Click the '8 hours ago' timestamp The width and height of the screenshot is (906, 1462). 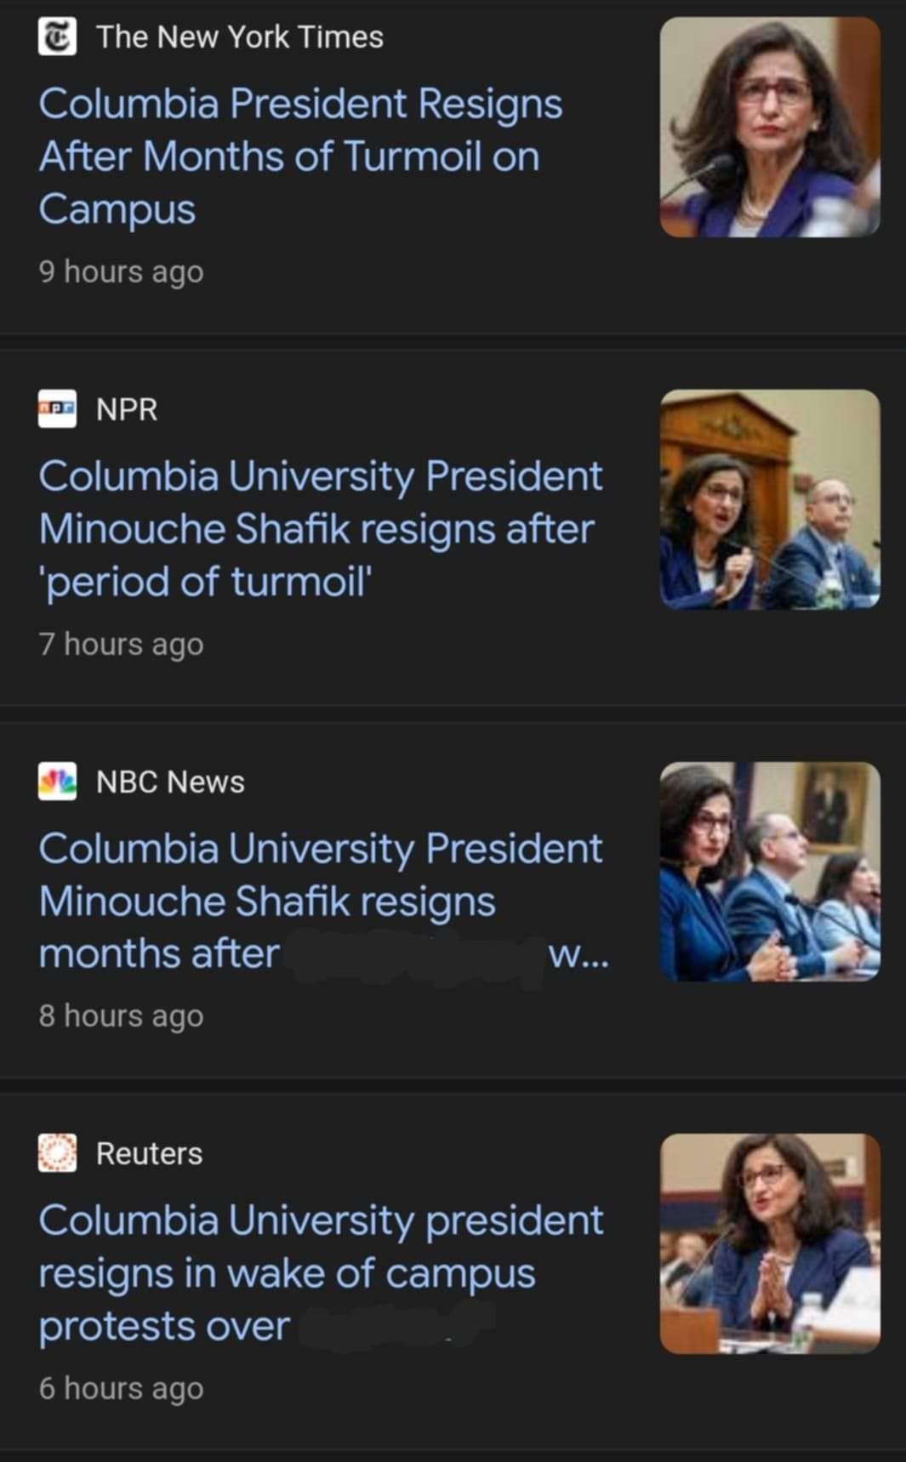(x=121, y=1016)
